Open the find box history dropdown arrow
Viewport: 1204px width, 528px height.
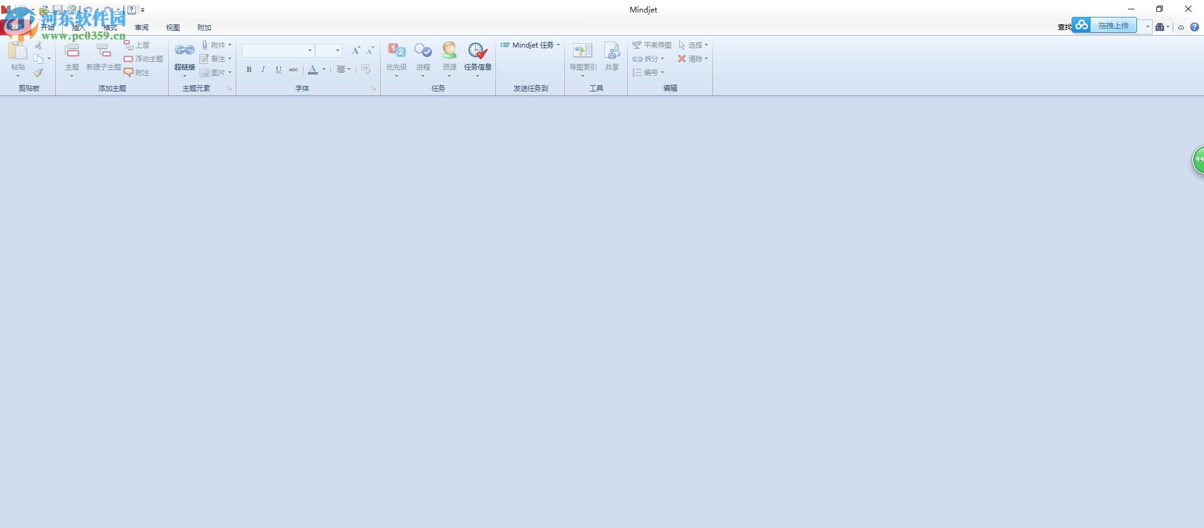(1148, 27)
